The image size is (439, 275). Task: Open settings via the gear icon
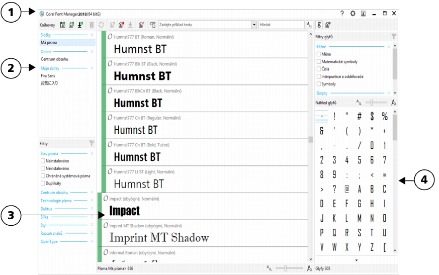point(353,14)
